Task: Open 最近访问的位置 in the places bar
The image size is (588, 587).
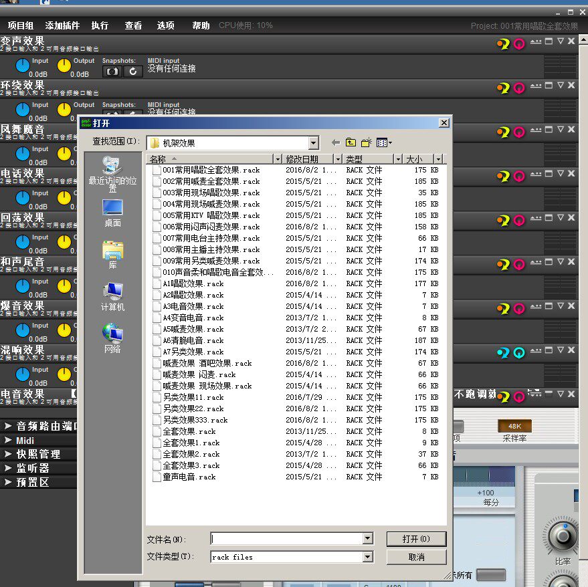Action: click(112, 174)
